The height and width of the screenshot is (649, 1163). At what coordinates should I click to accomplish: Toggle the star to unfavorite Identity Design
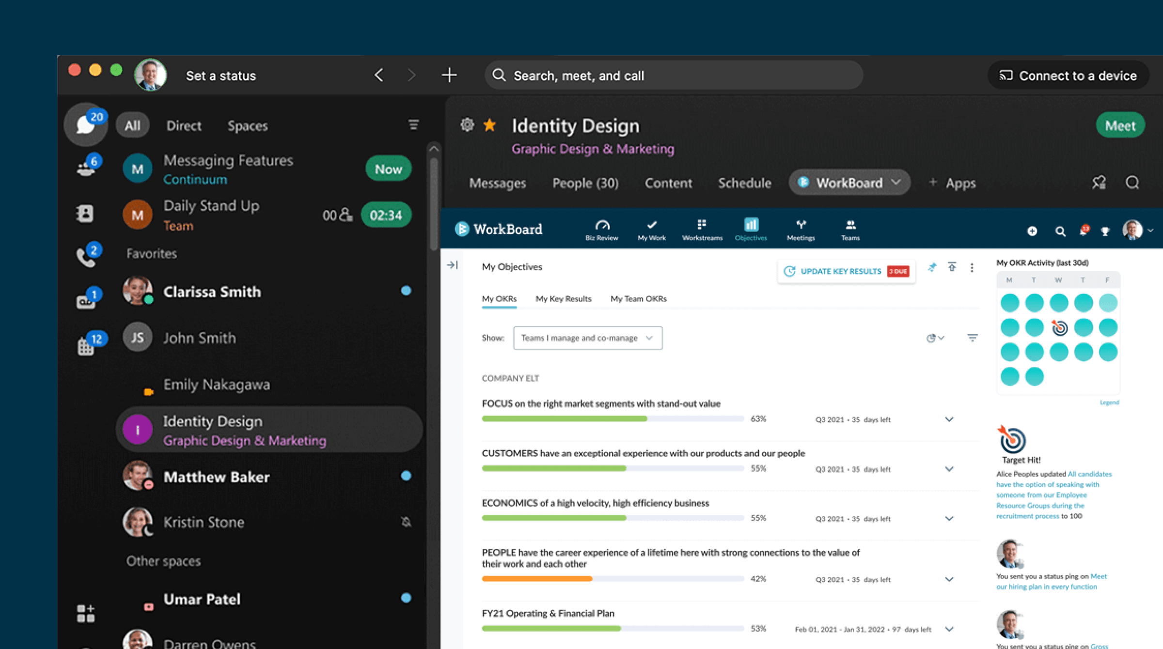click(490, 125)
